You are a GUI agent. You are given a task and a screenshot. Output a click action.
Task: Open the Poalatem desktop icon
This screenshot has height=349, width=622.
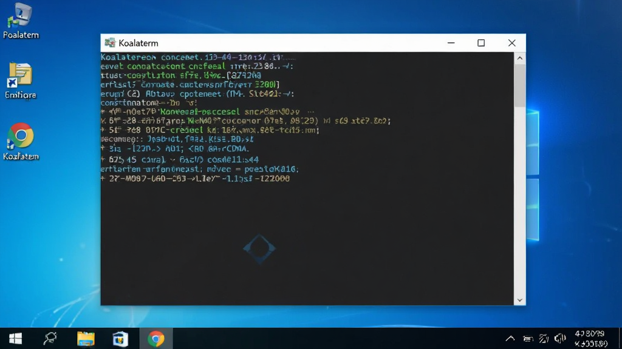21,21
